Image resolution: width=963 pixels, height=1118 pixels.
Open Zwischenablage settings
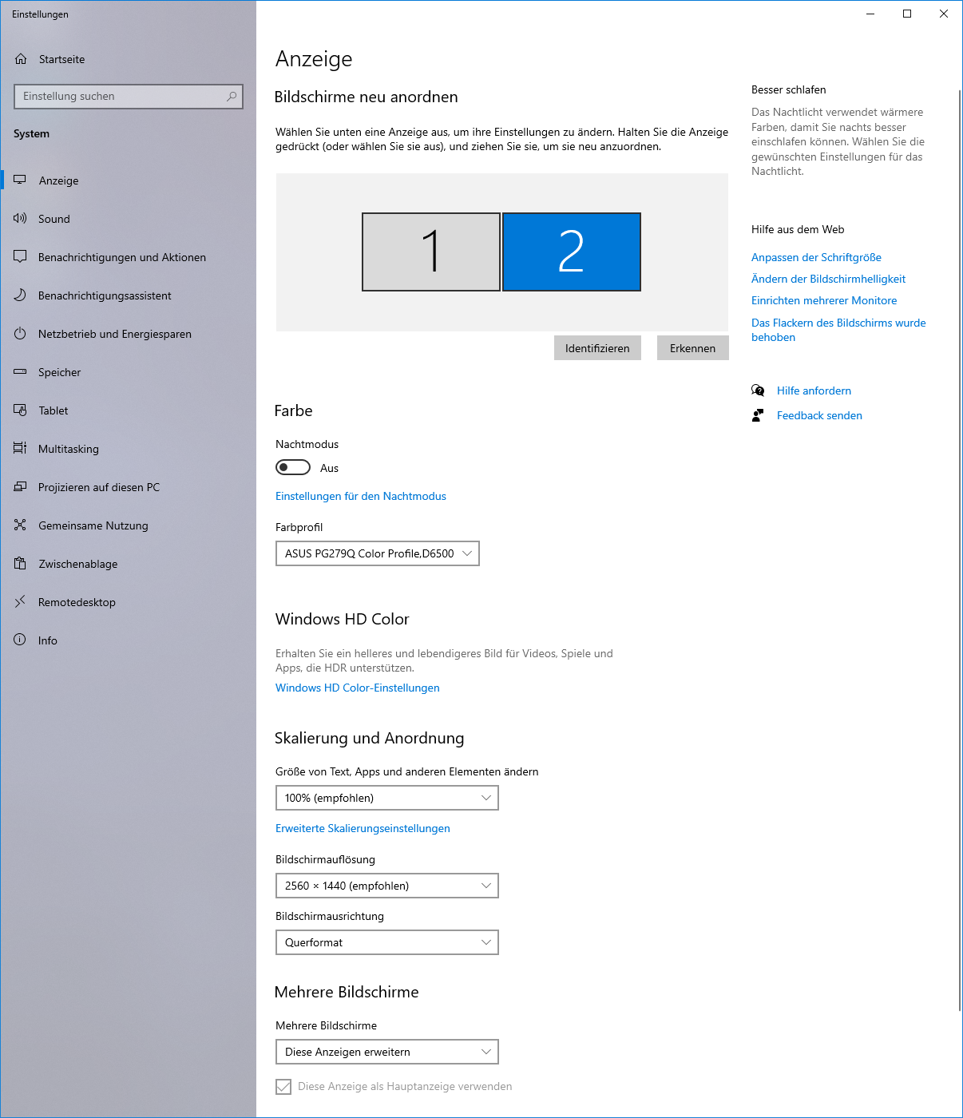coord(128,564)
